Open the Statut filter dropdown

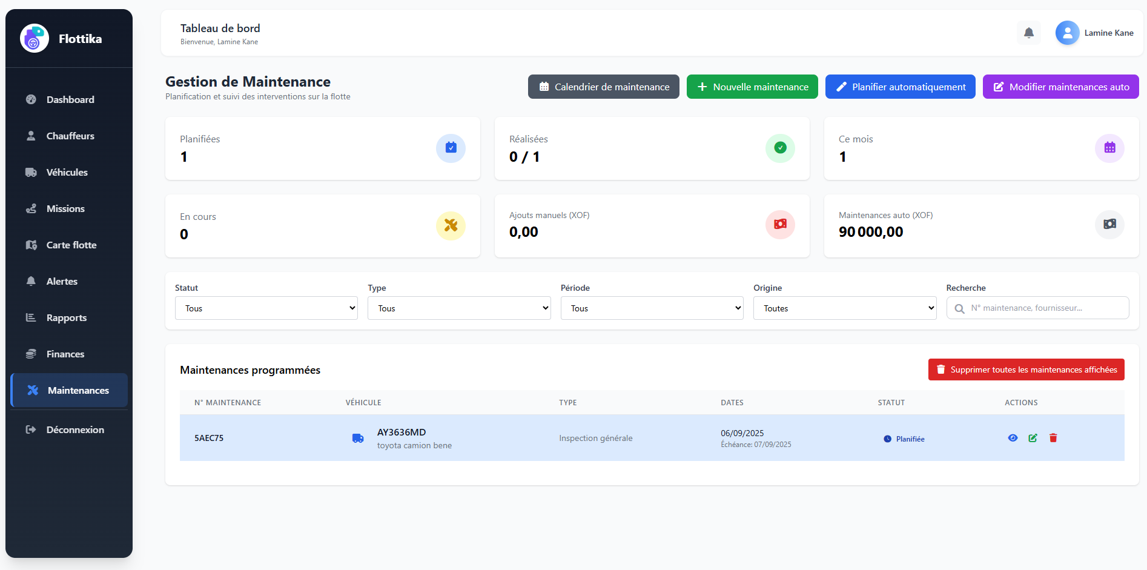click(x=266, y=308)
